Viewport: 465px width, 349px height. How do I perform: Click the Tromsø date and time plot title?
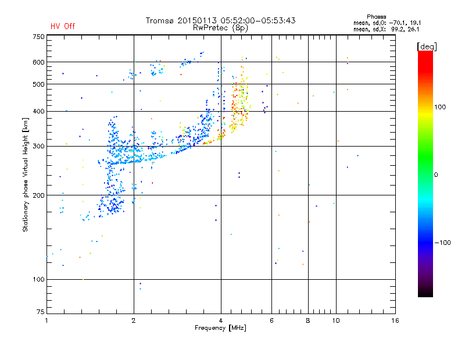click(x=220, y=20)
